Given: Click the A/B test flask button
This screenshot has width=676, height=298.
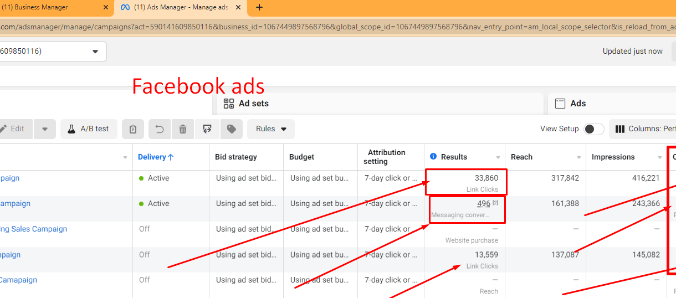Looking at the screenshot, I should (x=88, y=129).
